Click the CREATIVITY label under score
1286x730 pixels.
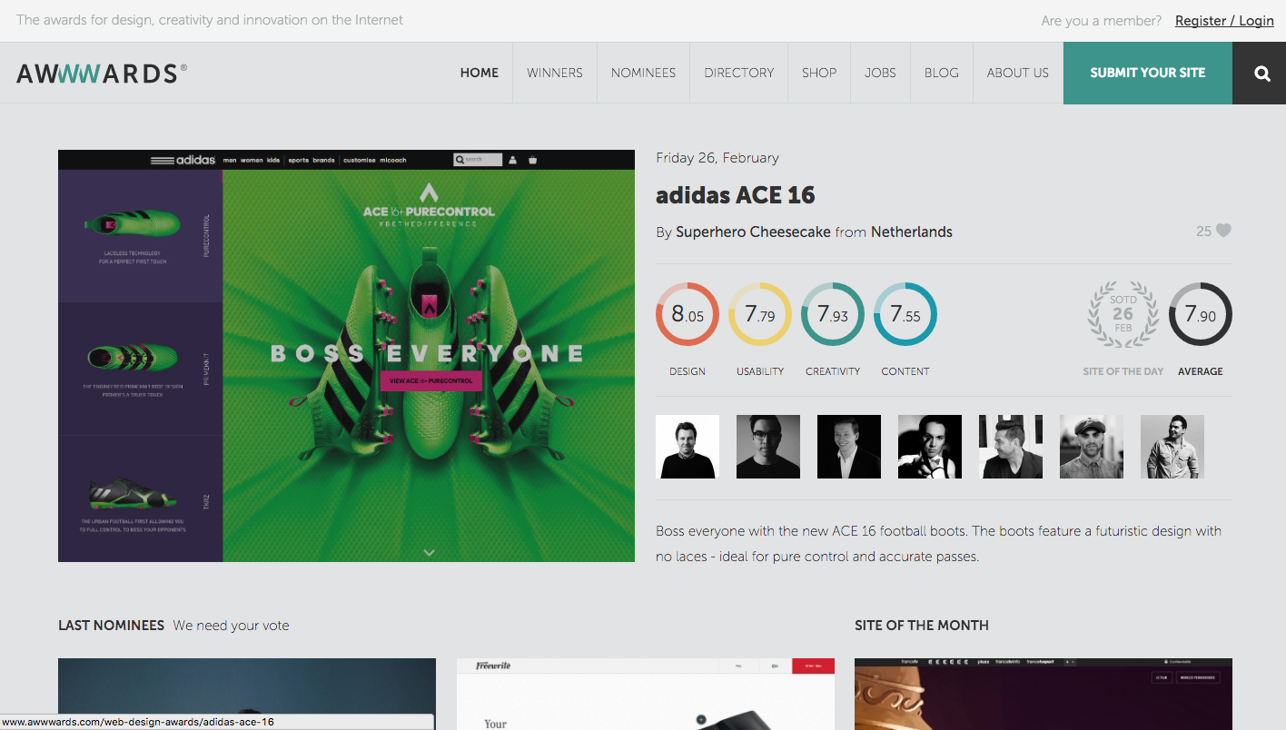[833, 371]
